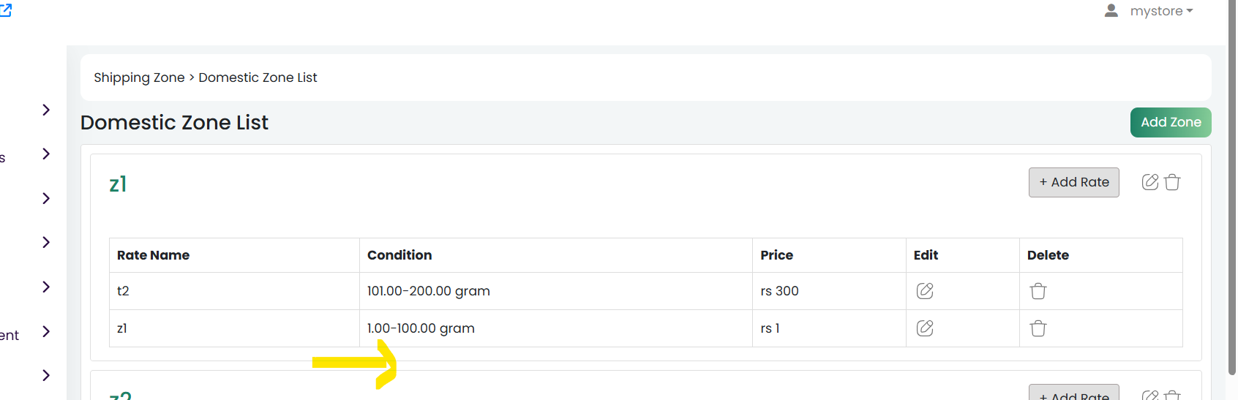Screen dimensions: 1238x400
Task: Expand the second sidebar chevron
Action: (x=46, y=154)
